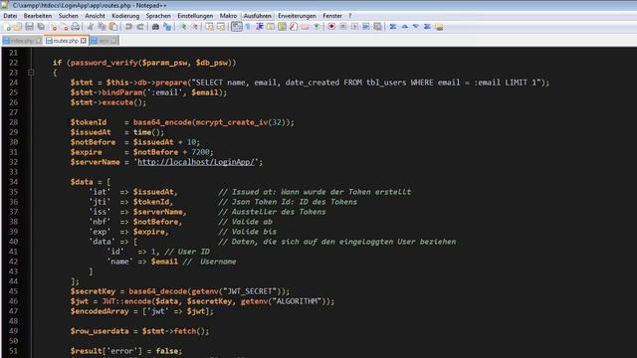Screen dimensions: 637x358
Task: Toggle the indent guide toolbar icon
Action: [259, 27]
